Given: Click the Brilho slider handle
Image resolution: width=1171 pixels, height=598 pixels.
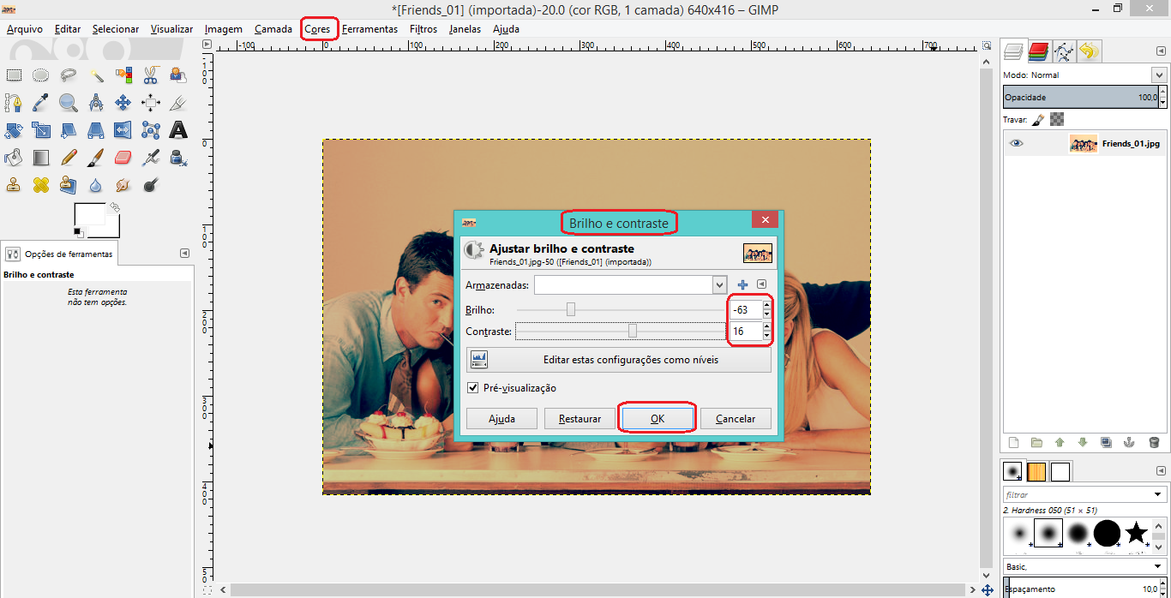Looking at the screenshot, I should 571,309.
